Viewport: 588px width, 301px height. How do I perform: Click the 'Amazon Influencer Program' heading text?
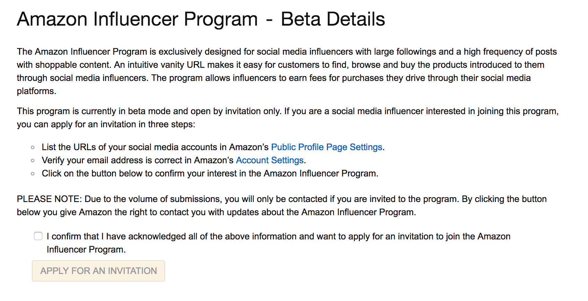(x=137, y=19)
